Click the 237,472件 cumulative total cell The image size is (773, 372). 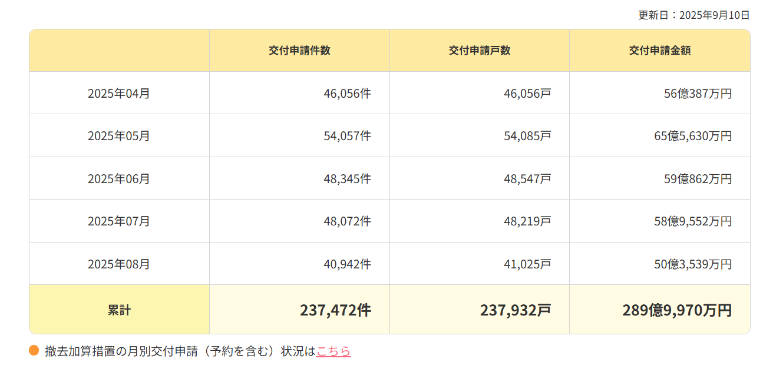[335, 310]
